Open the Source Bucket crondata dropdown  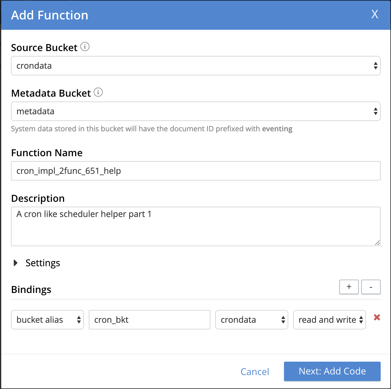pos(196,66)
